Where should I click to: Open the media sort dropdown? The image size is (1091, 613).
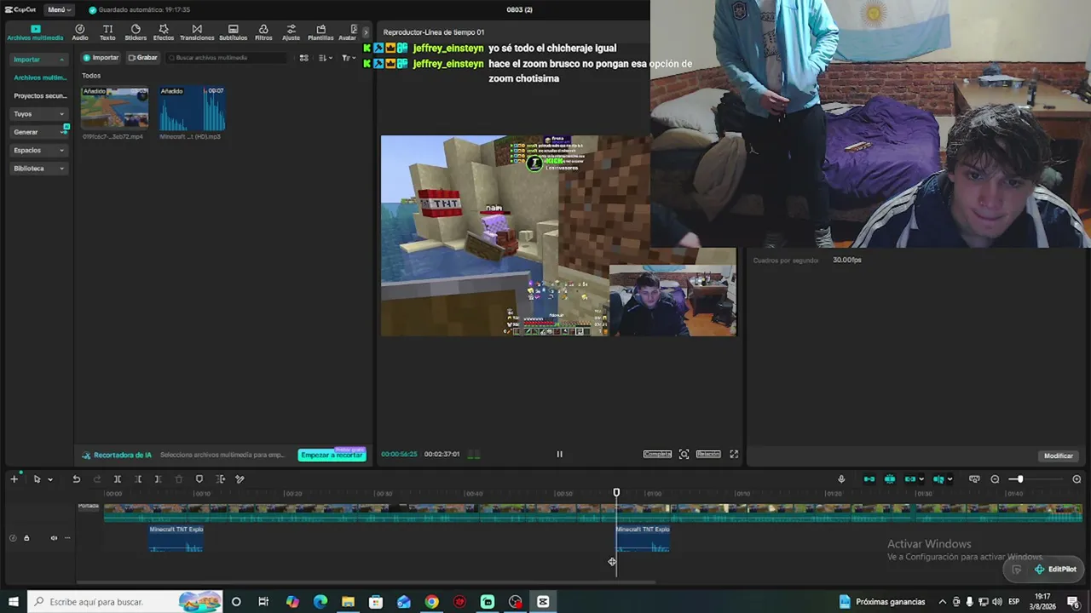(325, 58)
